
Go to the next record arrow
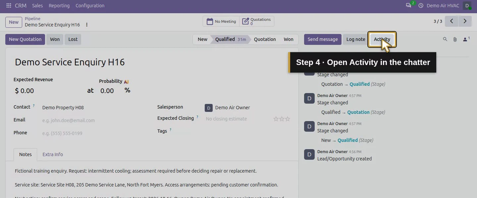coord(465,21)
